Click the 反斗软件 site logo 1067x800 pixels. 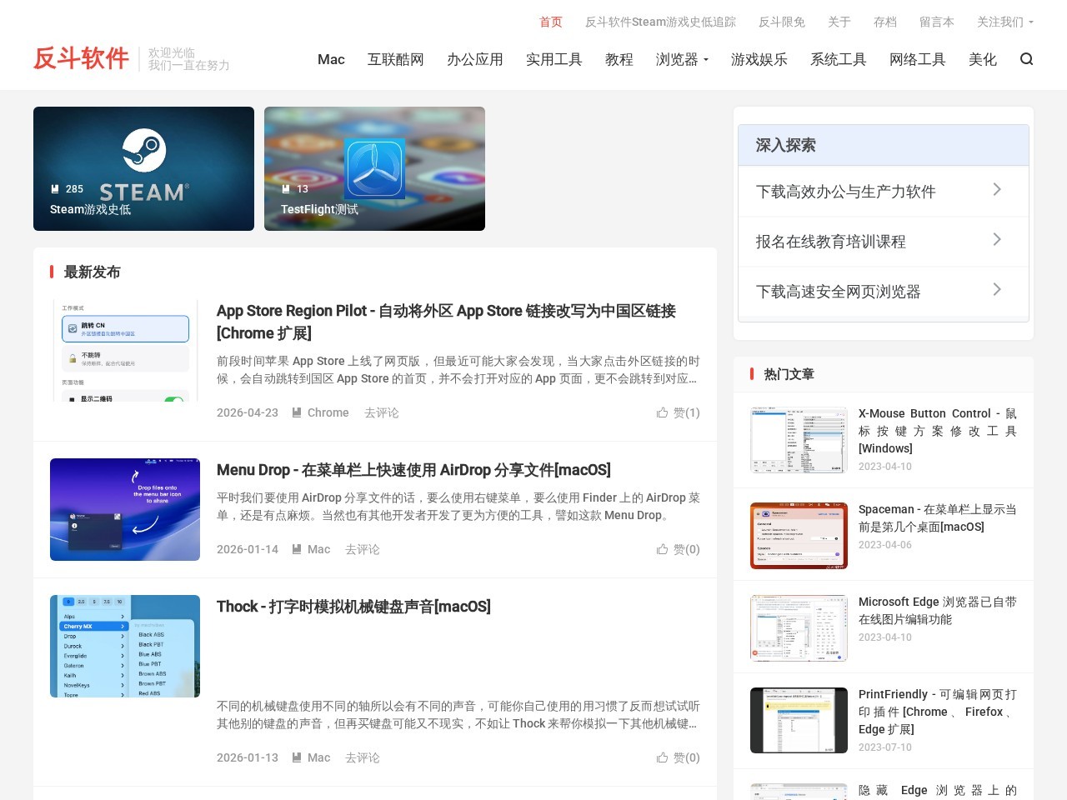(81, 58)
